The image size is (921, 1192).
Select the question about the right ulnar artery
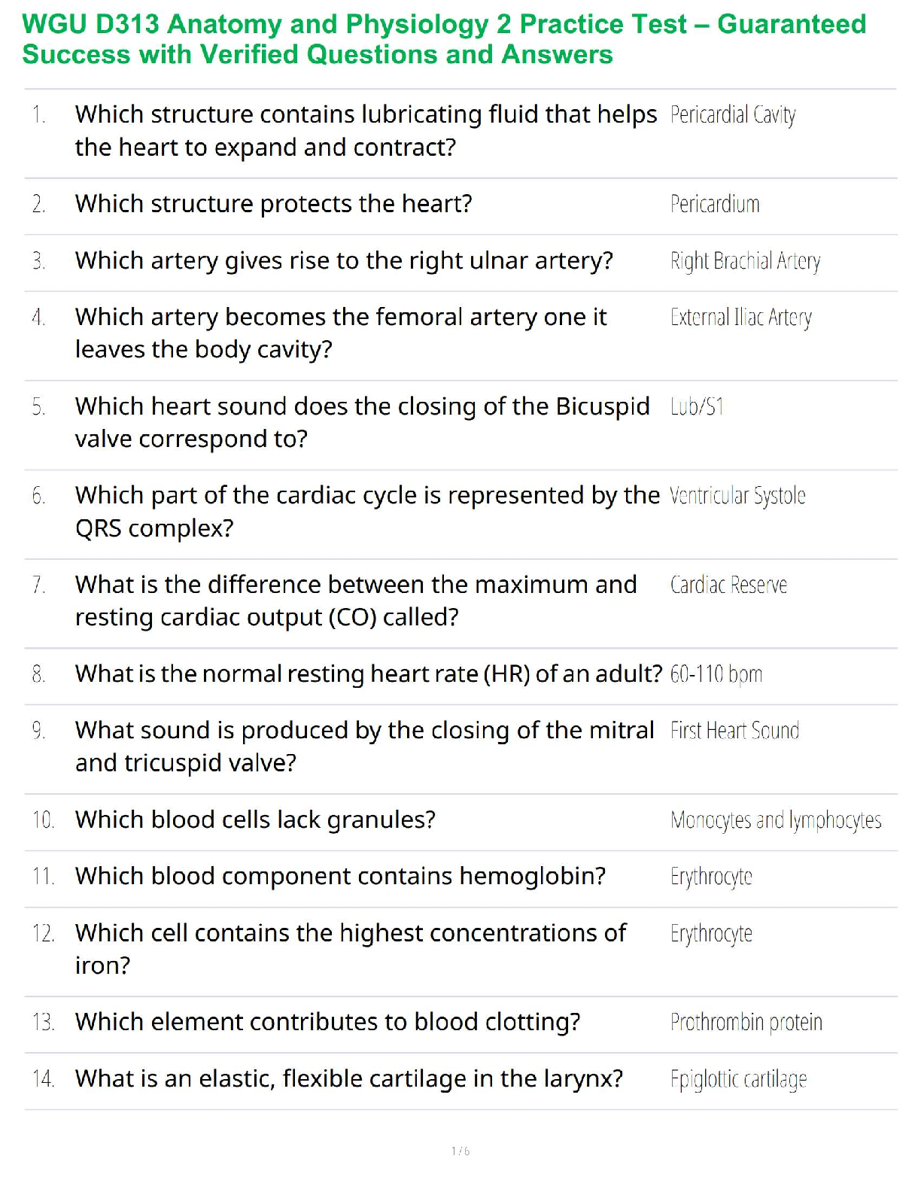click(344, 261)
